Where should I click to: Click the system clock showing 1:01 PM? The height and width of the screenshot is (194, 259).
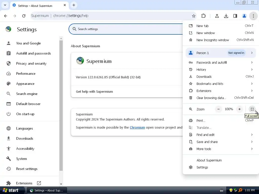point(250,190)
